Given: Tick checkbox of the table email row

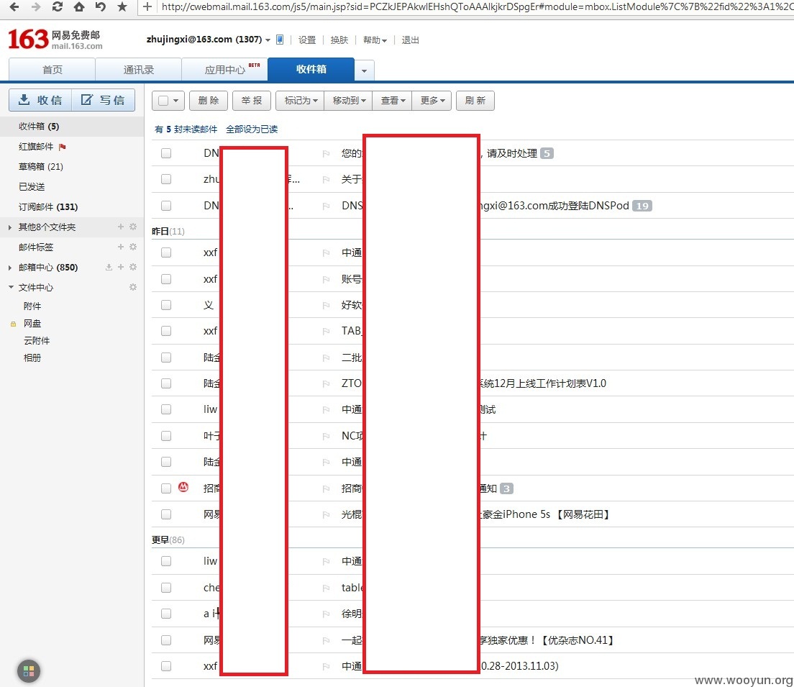Looking at the screenshot, I should (166, 588).
